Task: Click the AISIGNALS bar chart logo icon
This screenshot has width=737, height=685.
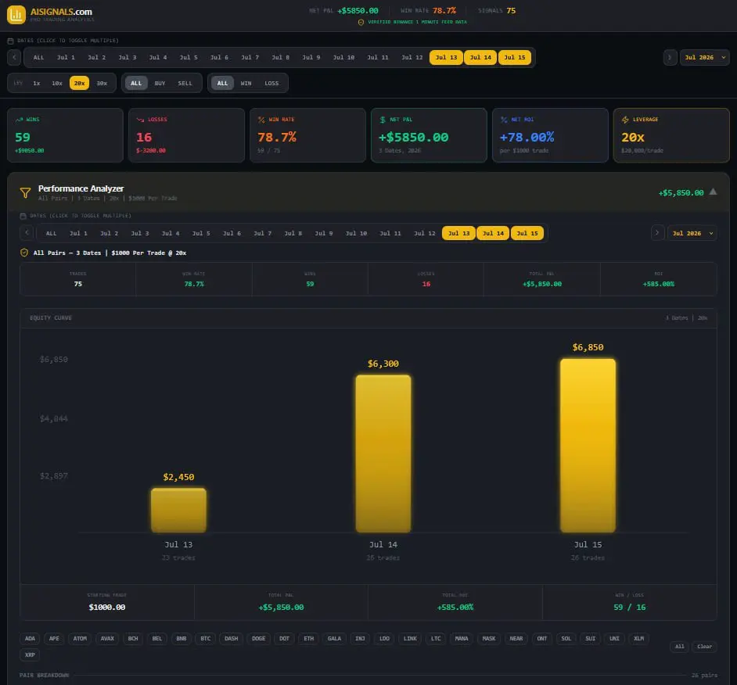Action: pyautogui.click(x=16, y=15)
